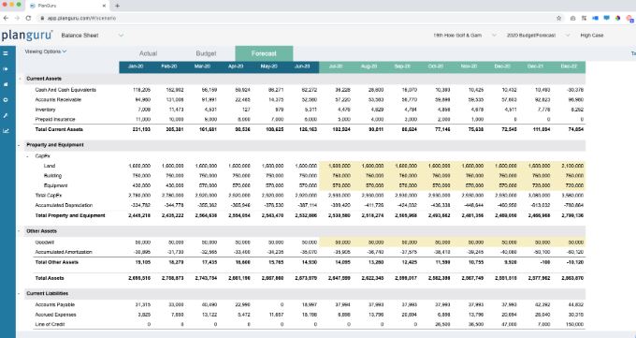Select the Accounts Payable row label
This screenshot has width=636, height=338.
coord(55,304)
